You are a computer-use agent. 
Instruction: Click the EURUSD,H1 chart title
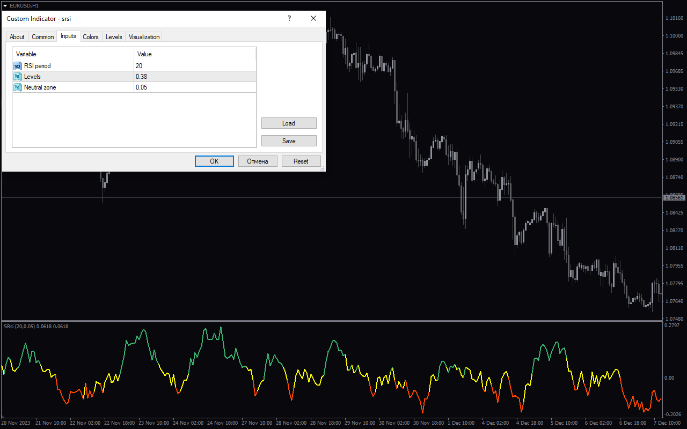pyautogui.click(x=24, y=5)
